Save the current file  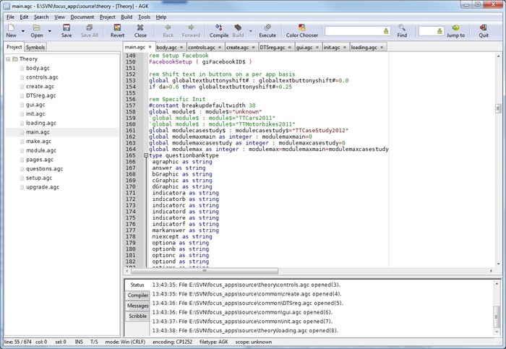pos(67,30)
